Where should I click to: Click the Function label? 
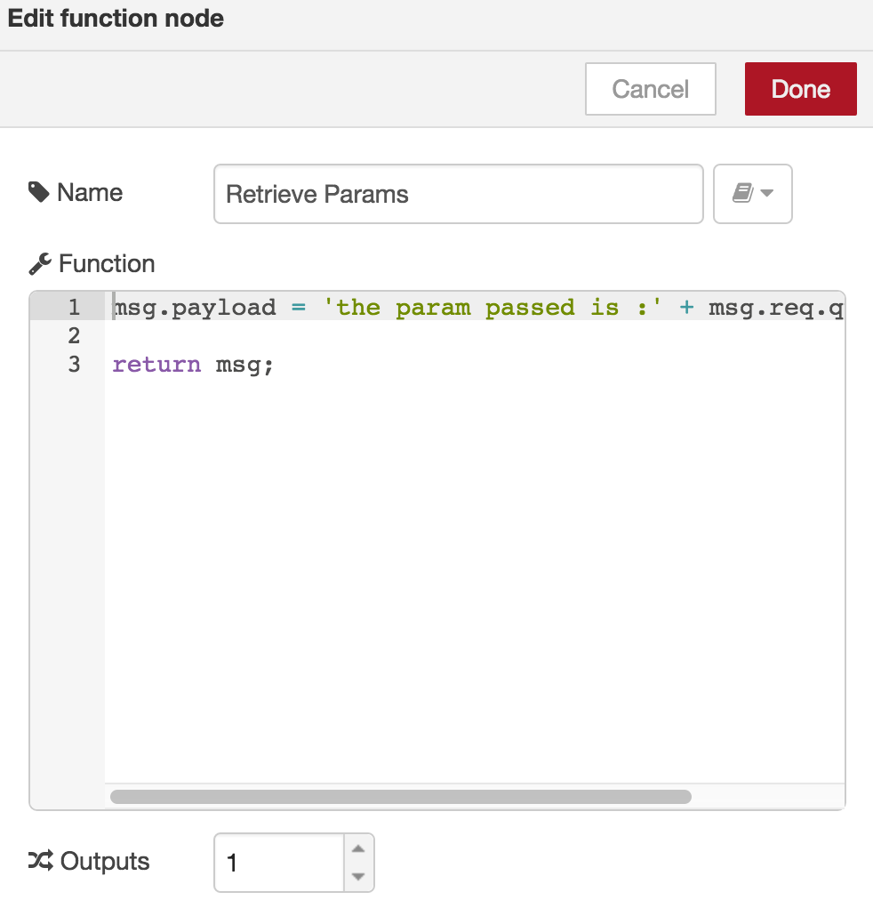(x=107, y=264)
